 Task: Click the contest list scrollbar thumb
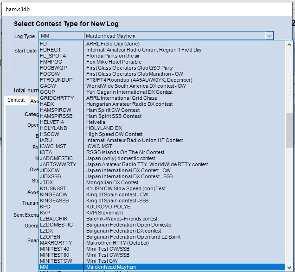[x=289, y=130]
